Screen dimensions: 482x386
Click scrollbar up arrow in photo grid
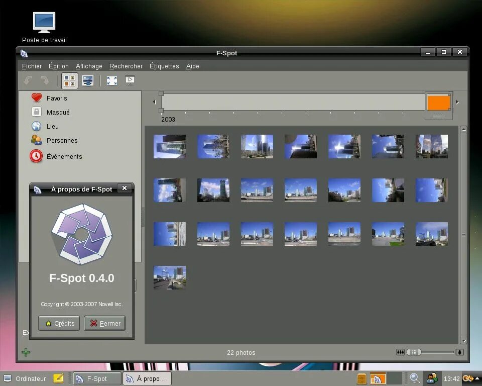click(x=463, y=129)
